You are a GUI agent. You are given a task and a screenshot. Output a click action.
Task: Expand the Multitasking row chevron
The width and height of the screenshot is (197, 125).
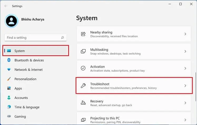[x=185, y=51]
